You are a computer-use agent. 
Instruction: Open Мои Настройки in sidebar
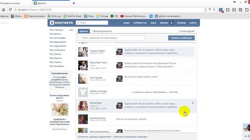pyautogui.click(x=57, y=66)
